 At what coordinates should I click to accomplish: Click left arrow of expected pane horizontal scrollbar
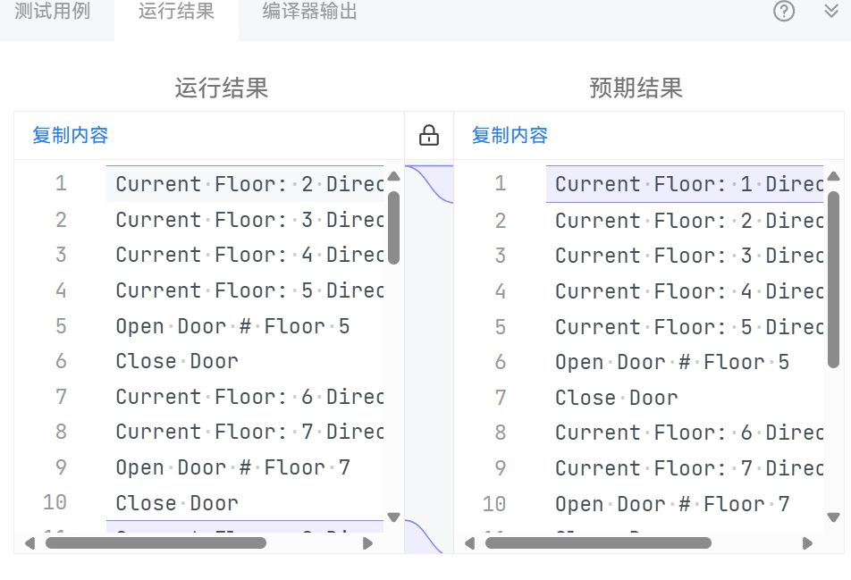click(x=469, y=542)
